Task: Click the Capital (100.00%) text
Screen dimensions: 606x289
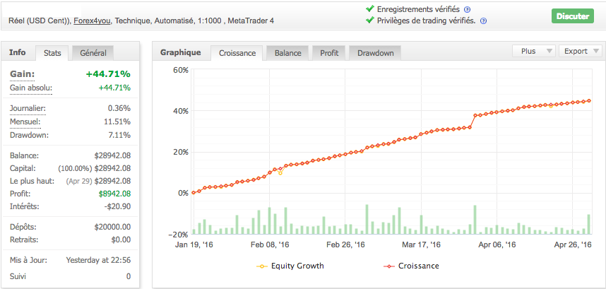Action: [x=75, y=168]
